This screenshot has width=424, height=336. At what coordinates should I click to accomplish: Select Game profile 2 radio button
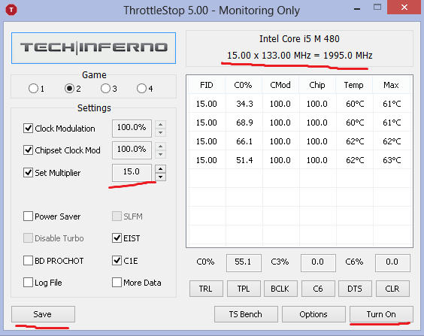pyautogui.click(x=69, y=89)
